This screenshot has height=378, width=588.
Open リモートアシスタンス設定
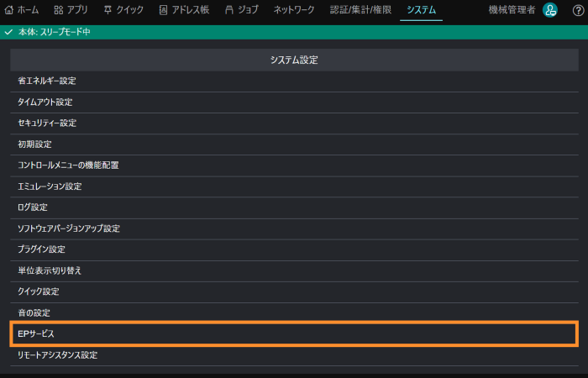point(58,354)
